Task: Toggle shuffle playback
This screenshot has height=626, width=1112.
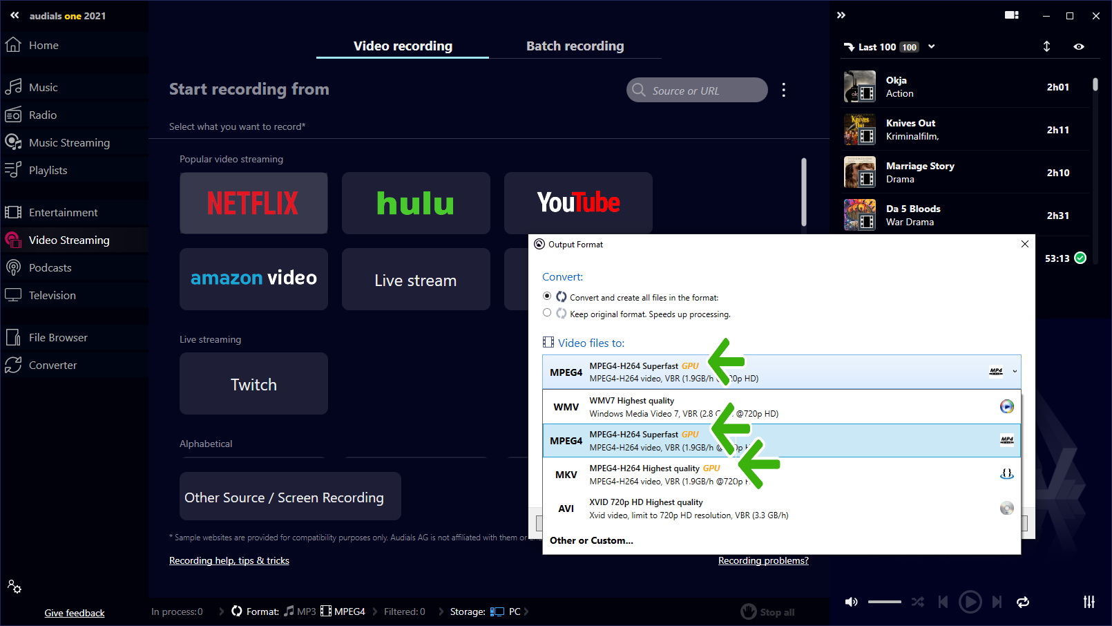Action: (x=917, y=602)
